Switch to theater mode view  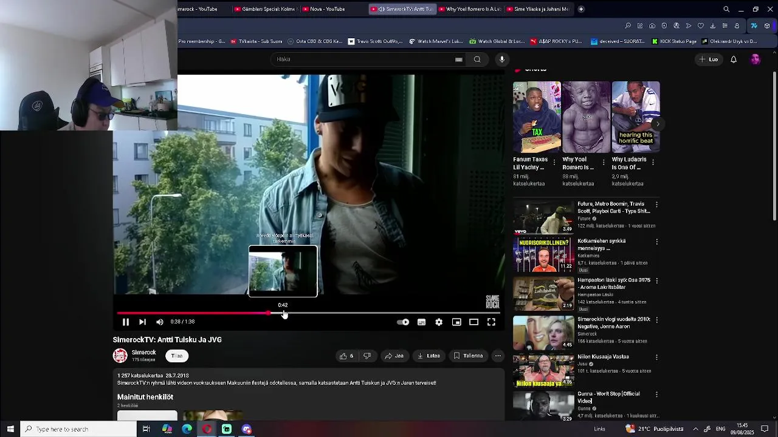473,322
